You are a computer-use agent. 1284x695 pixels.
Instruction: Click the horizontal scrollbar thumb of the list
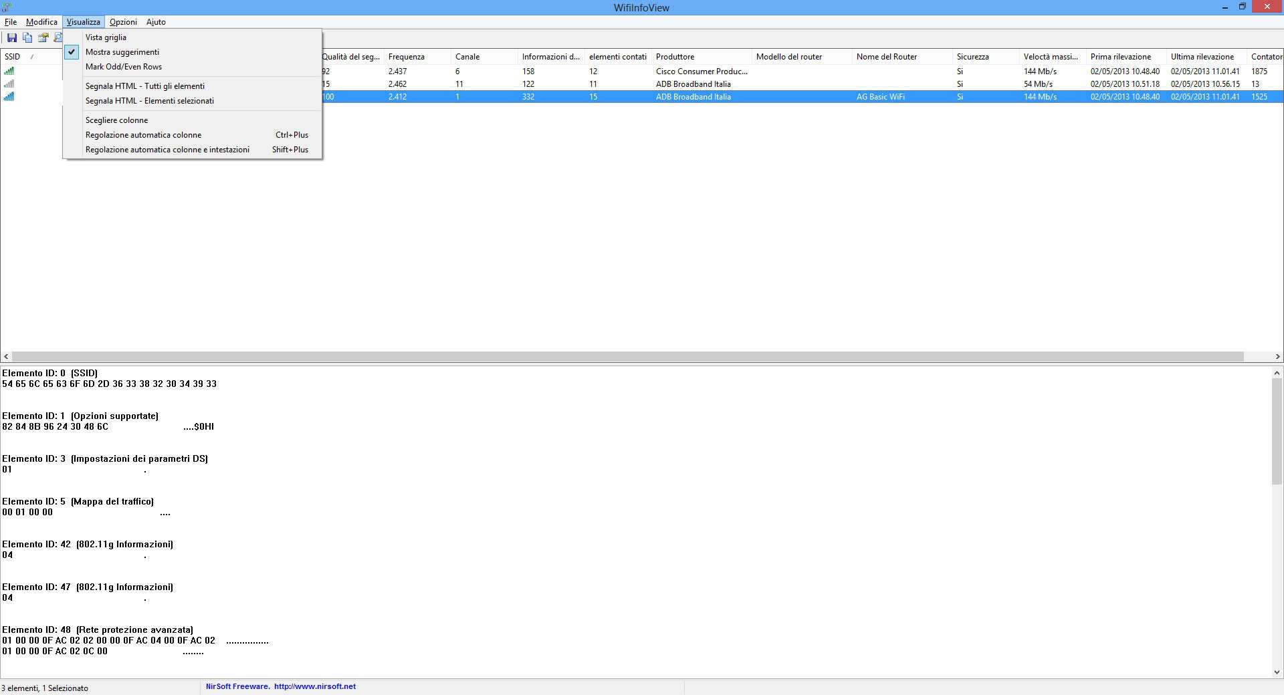[628, 357]
